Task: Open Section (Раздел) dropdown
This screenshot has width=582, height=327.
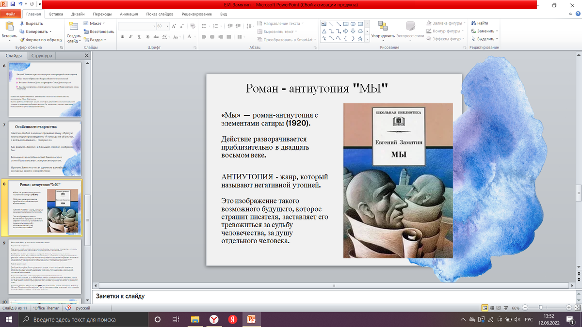Action: tap(95, 40)
